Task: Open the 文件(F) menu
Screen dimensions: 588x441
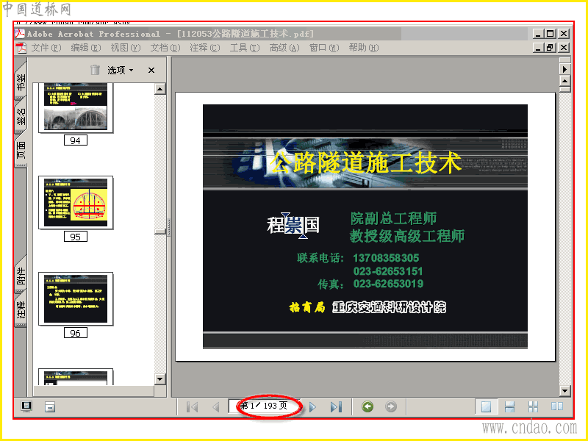Action: (46, 48)
